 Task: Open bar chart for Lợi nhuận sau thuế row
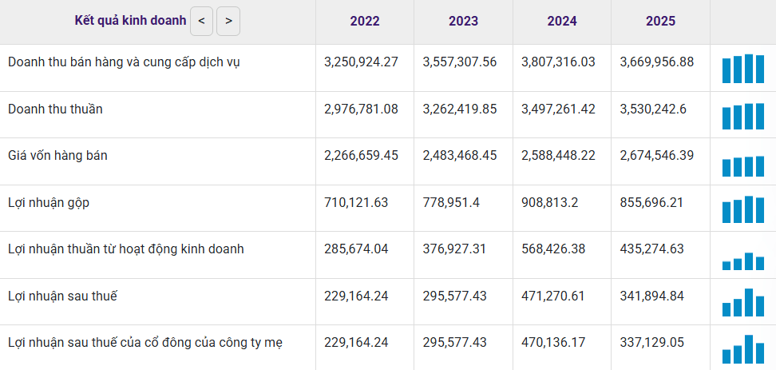(742, 302)
